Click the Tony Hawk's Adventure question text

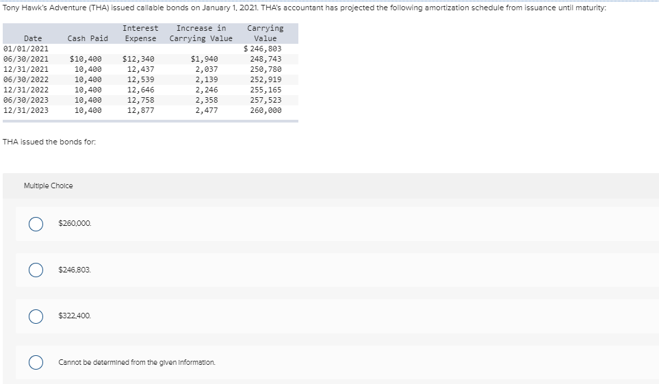pos(305,8)
